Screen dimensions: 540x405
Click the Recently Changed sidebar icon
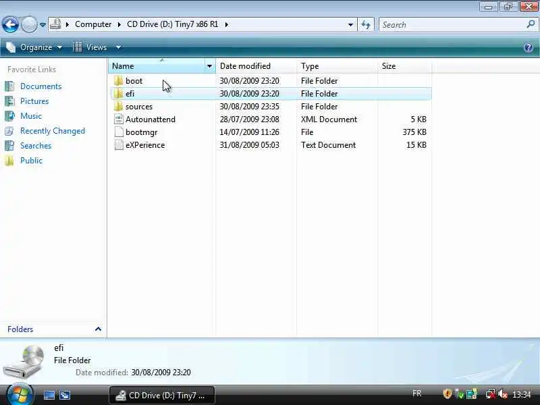9,131
